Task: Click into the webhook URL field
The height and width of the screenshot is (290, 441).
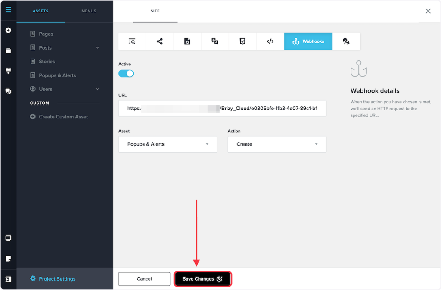Action: click(222, 109)
